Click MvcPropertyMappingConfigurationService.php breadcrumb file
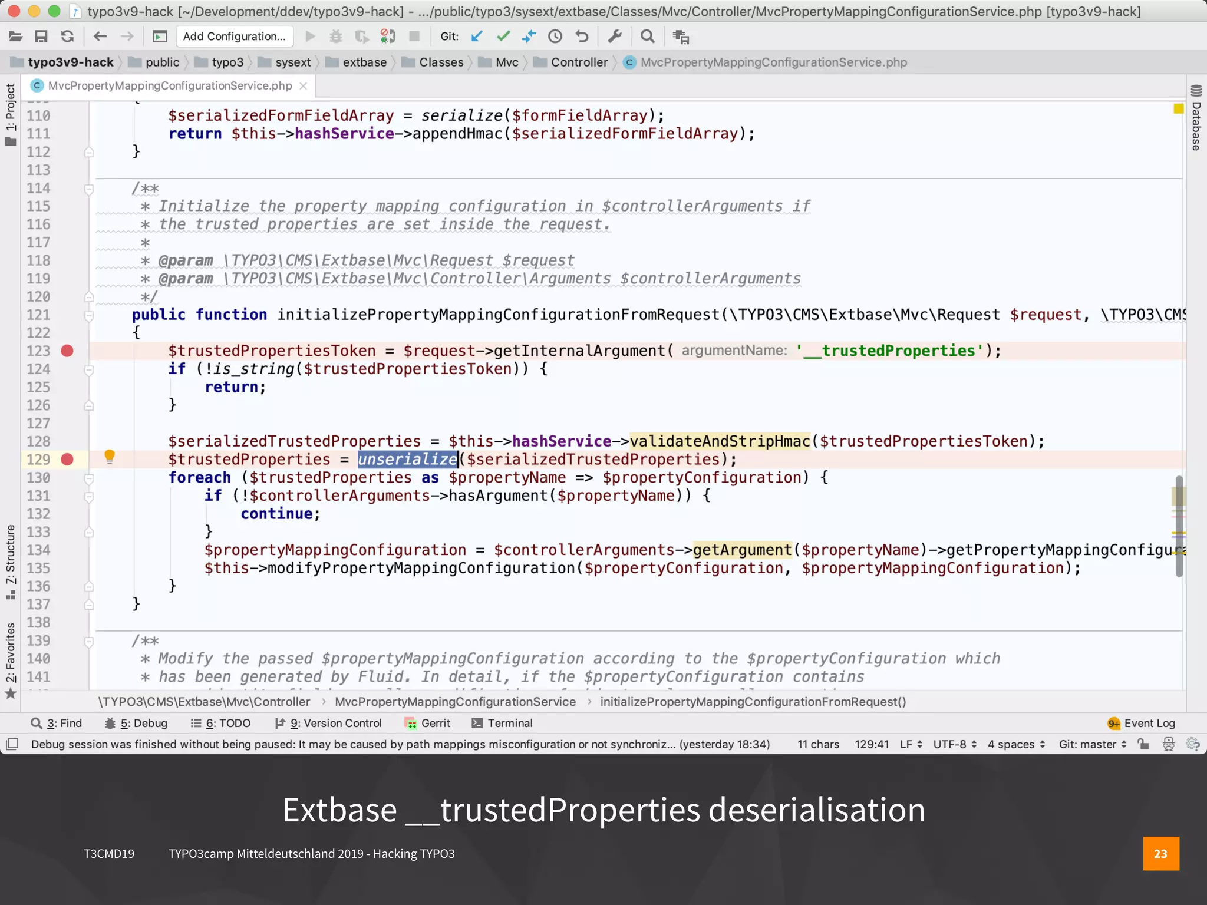Screen dimensions: 1207x905 click(x=766, y=62)
